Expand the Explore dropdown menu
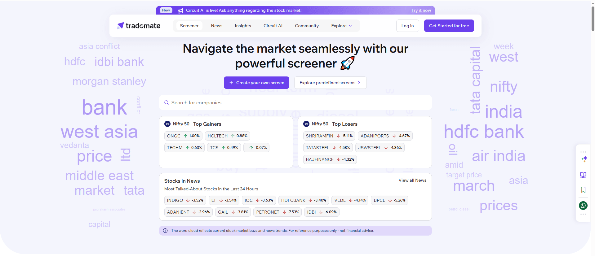This screenshot has width=595, height=256. [341, 26]
